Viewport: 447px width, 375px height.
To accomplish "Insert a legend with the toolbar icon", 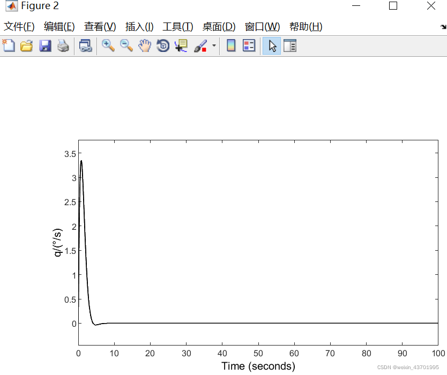I will coord(249,46).
